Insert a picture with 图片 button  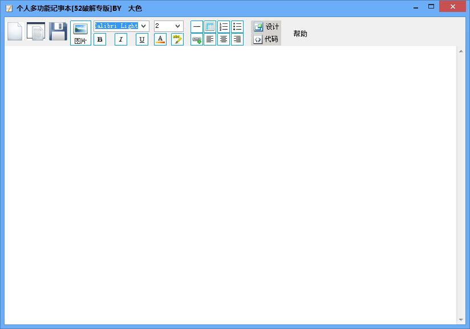click(x=80, y=33)
